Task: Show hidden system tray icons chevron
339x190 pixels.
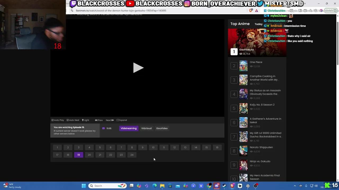Action: (295, 186)
